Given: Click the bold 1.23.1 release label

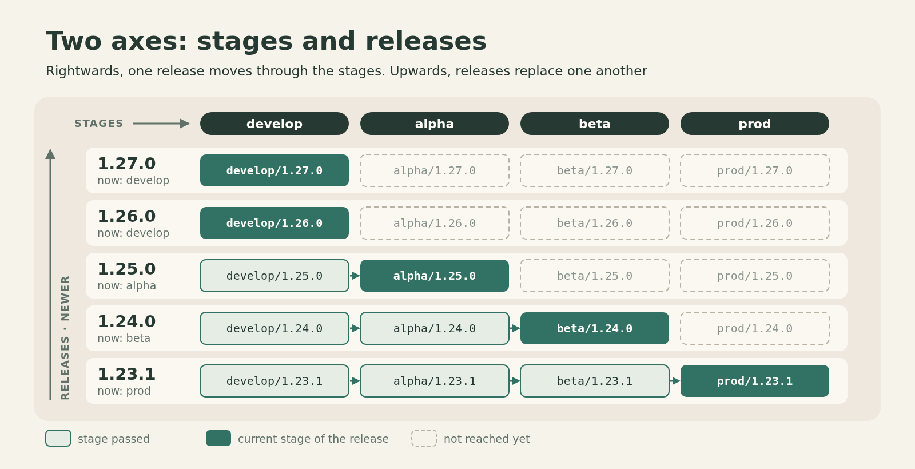Looking at the screenshot, I should pyautogui.click(x=126, y=374).
